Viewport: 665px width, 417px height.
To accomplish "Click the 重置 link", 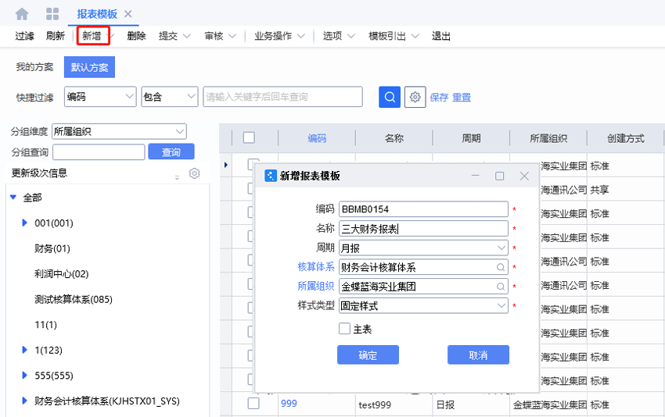I will click(462, 98).
